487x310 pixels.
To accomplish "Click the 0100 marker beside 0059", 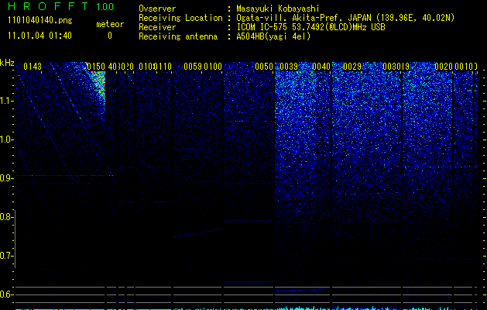I will (213, 67).
